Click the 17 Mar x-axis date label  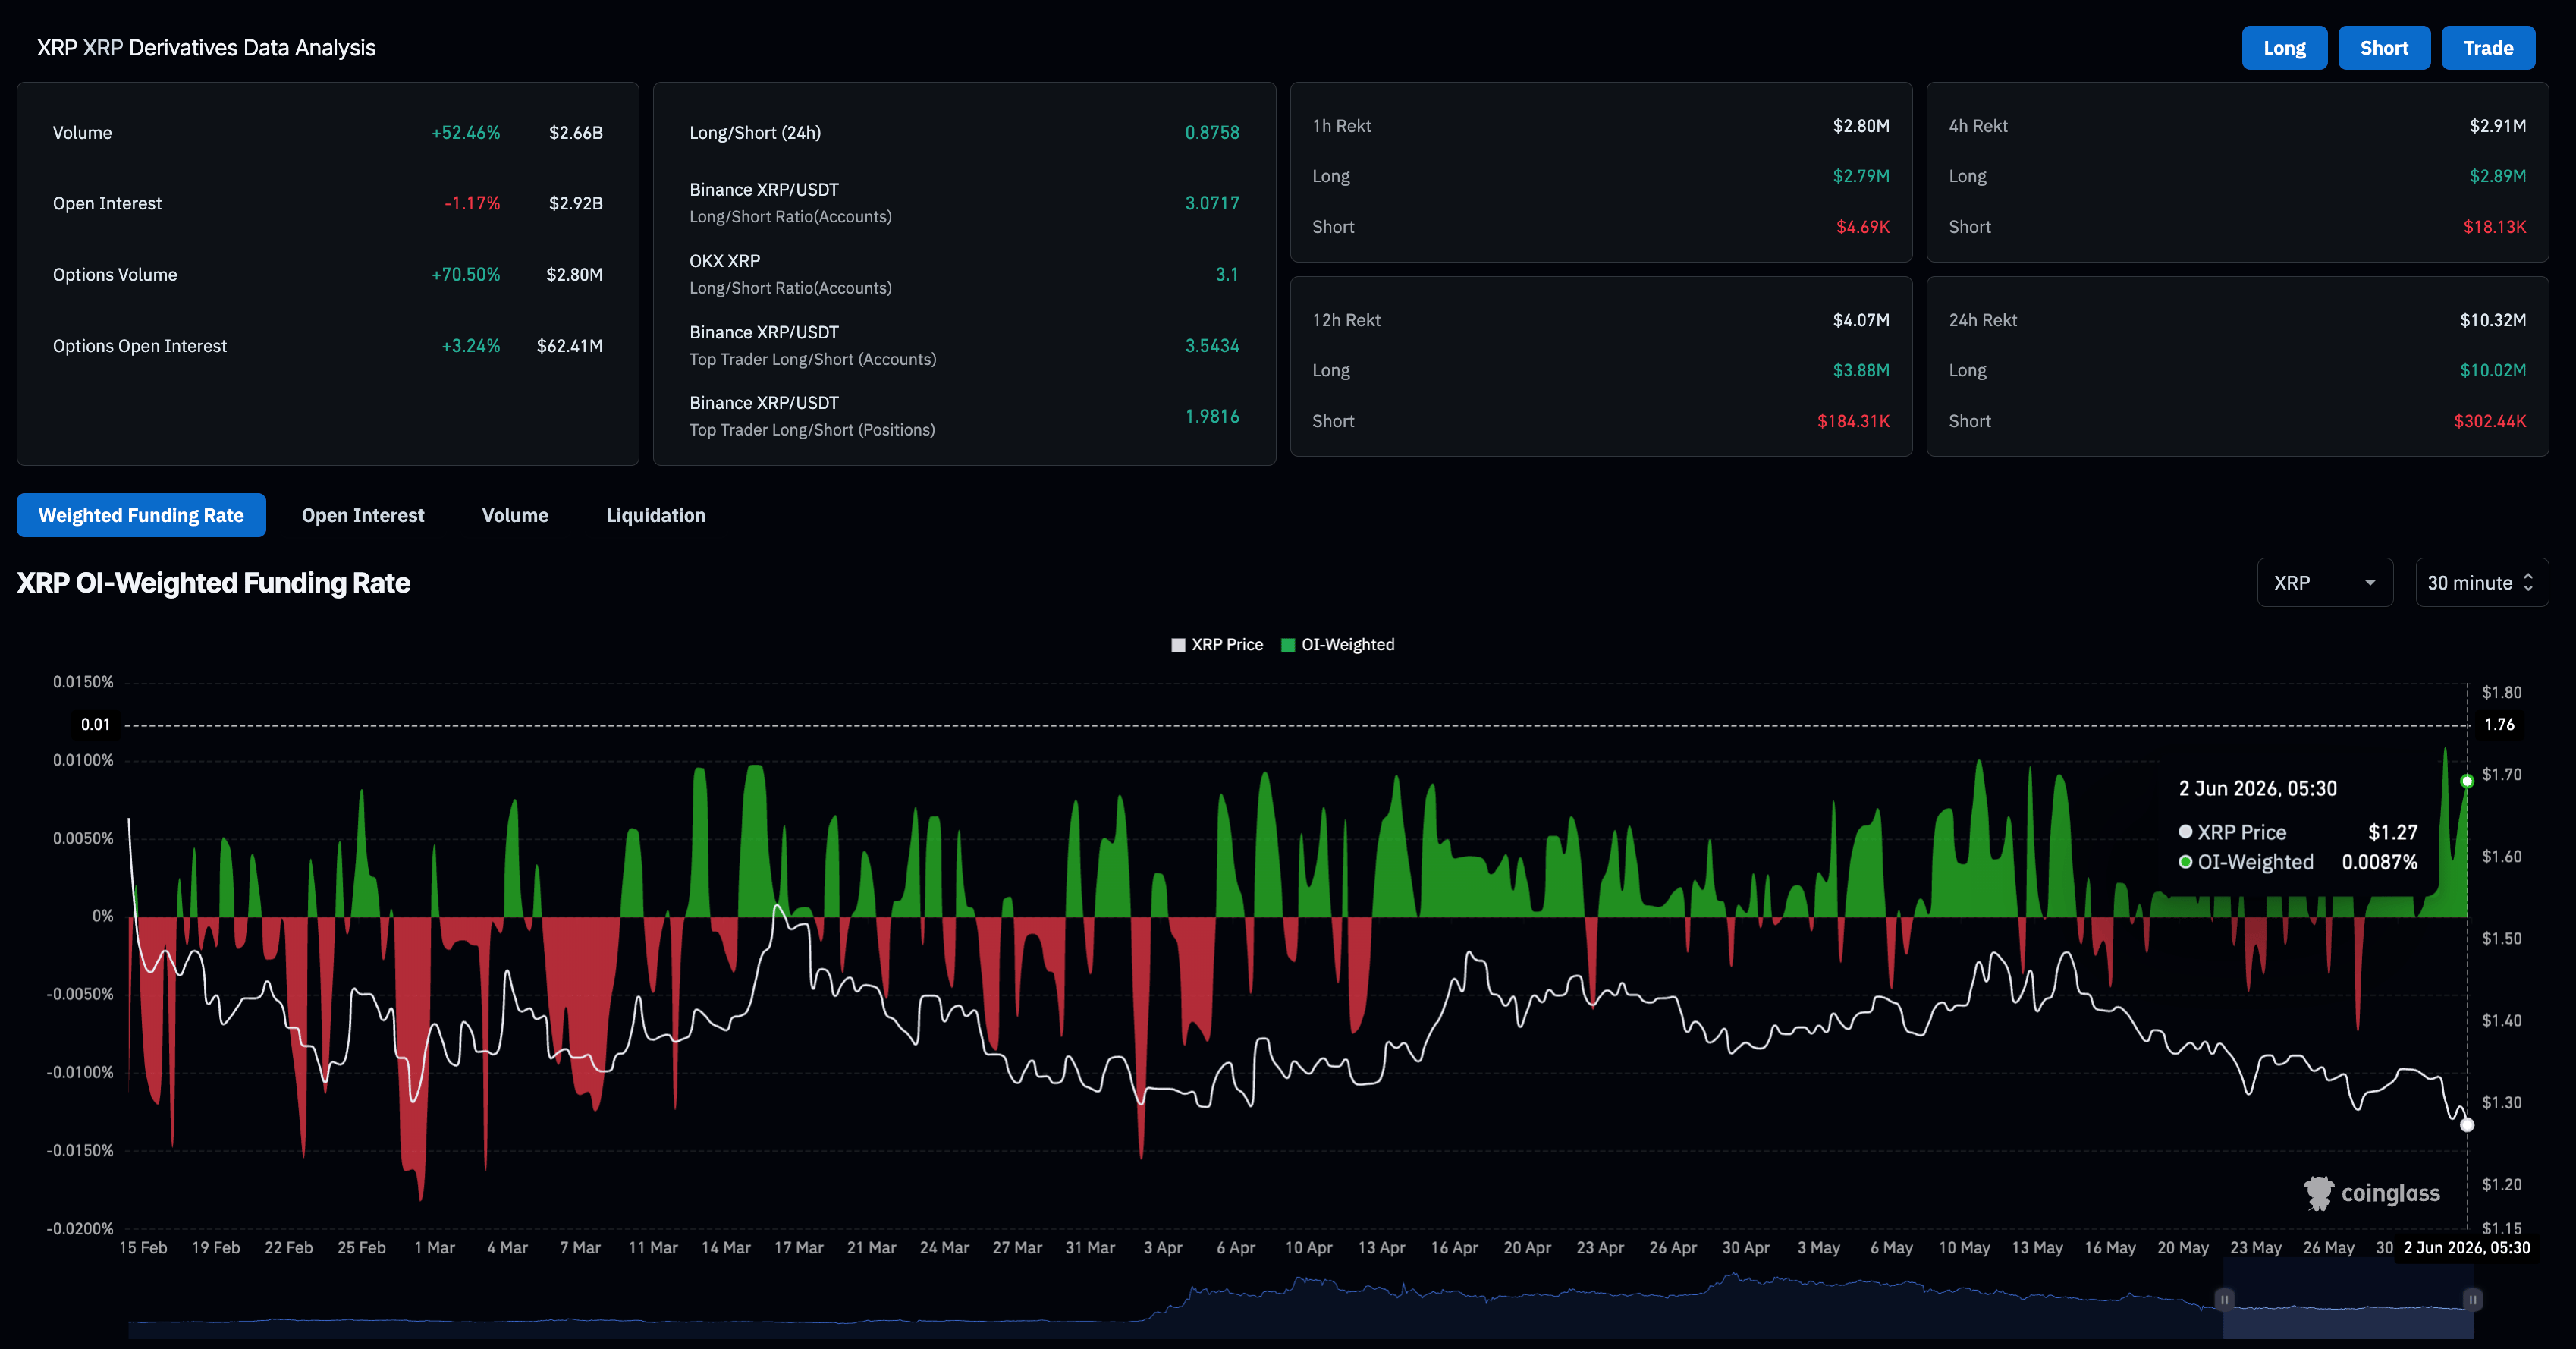coord(798,1248)
